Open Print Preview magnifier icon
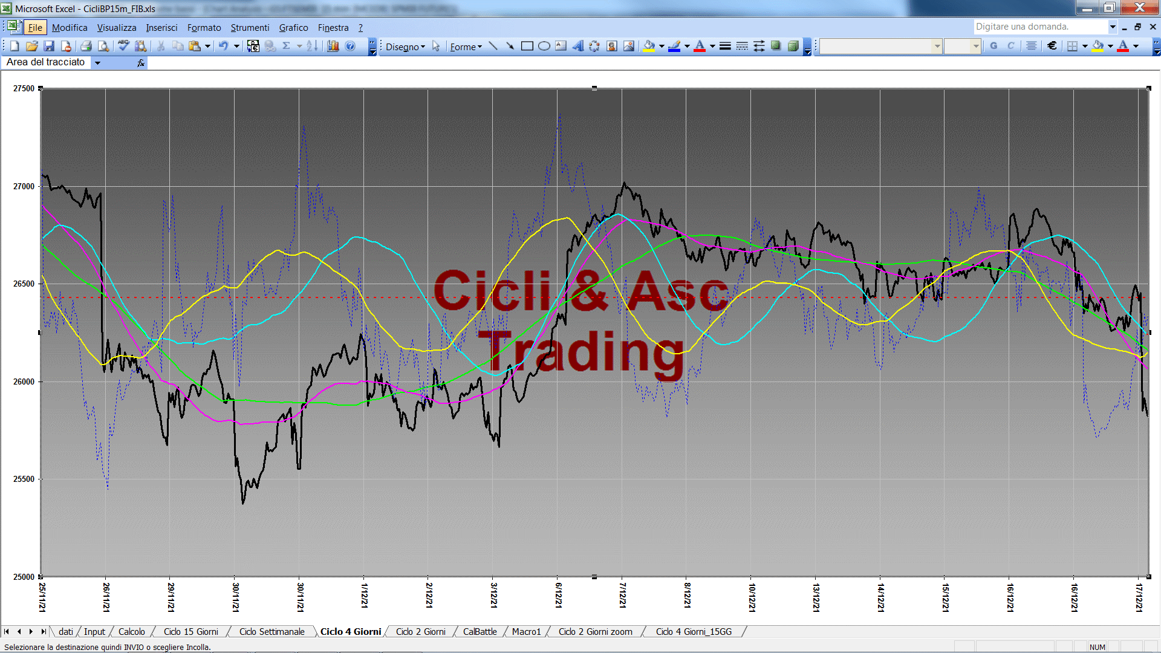Image resolution: width=1161 pixels, height=653 pixels. point(103,46)
